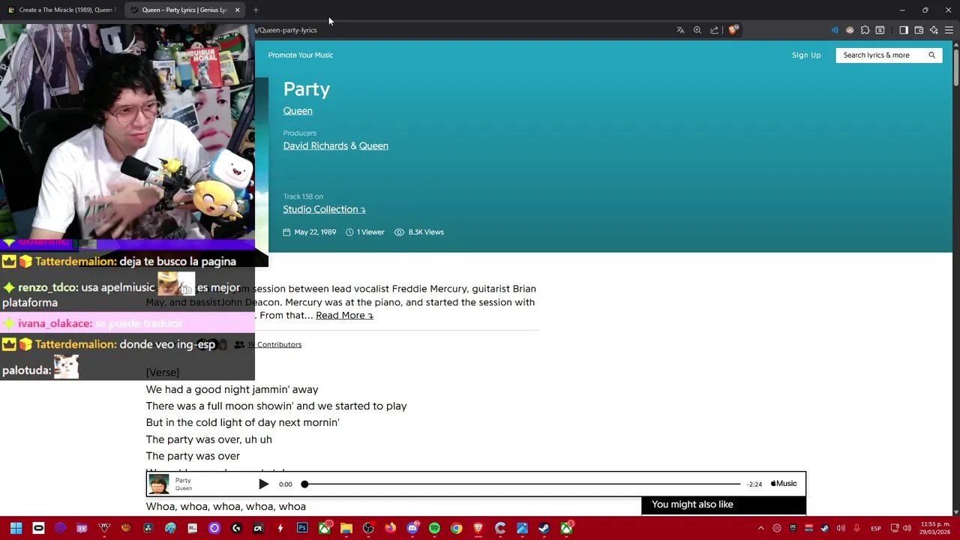Click the lyric "We had a good night jammin' away"
960x540 pixels.
(x=232, y=389)
